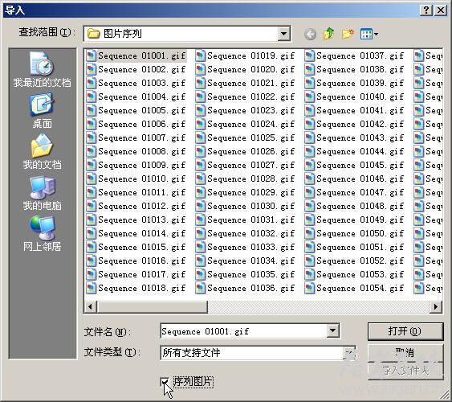Toggle the sequence images (序列图片) checkbox
Viewport: 452px width, 402px height.
click(x=165, y=382)
